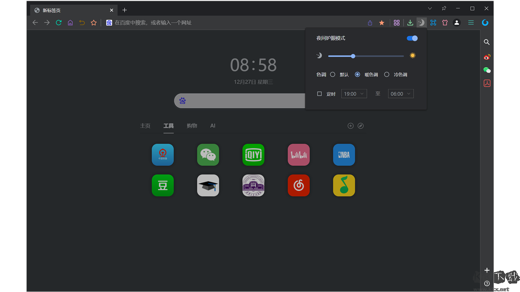
Task: Click the sidebar search icon
Action: pos(487,42)
